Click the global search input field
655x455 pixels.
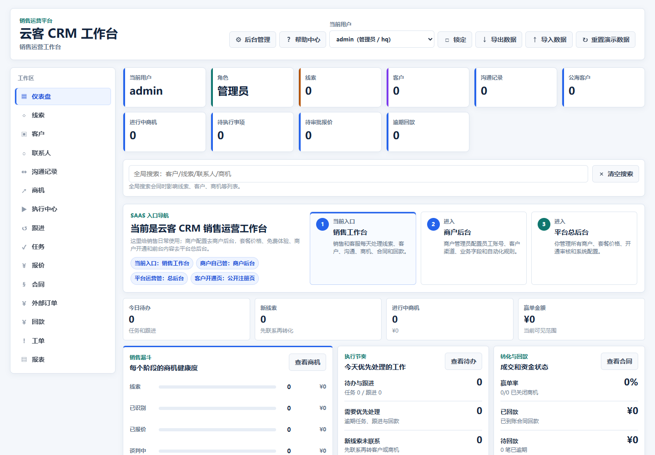(x=358, y=174)
